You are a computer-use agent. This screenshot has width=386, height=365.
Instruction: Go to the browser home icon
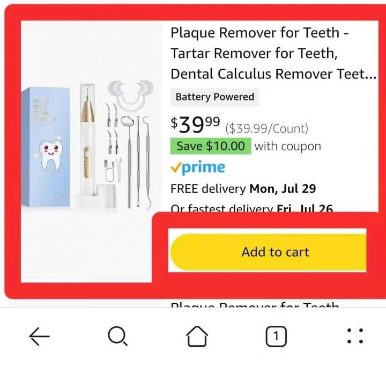(x=197, y=336)
